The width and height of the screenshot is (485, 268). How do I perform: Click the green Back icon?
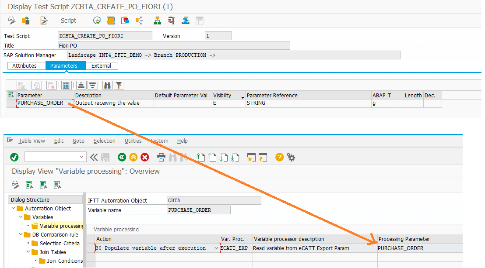click(x=122, y=157)
